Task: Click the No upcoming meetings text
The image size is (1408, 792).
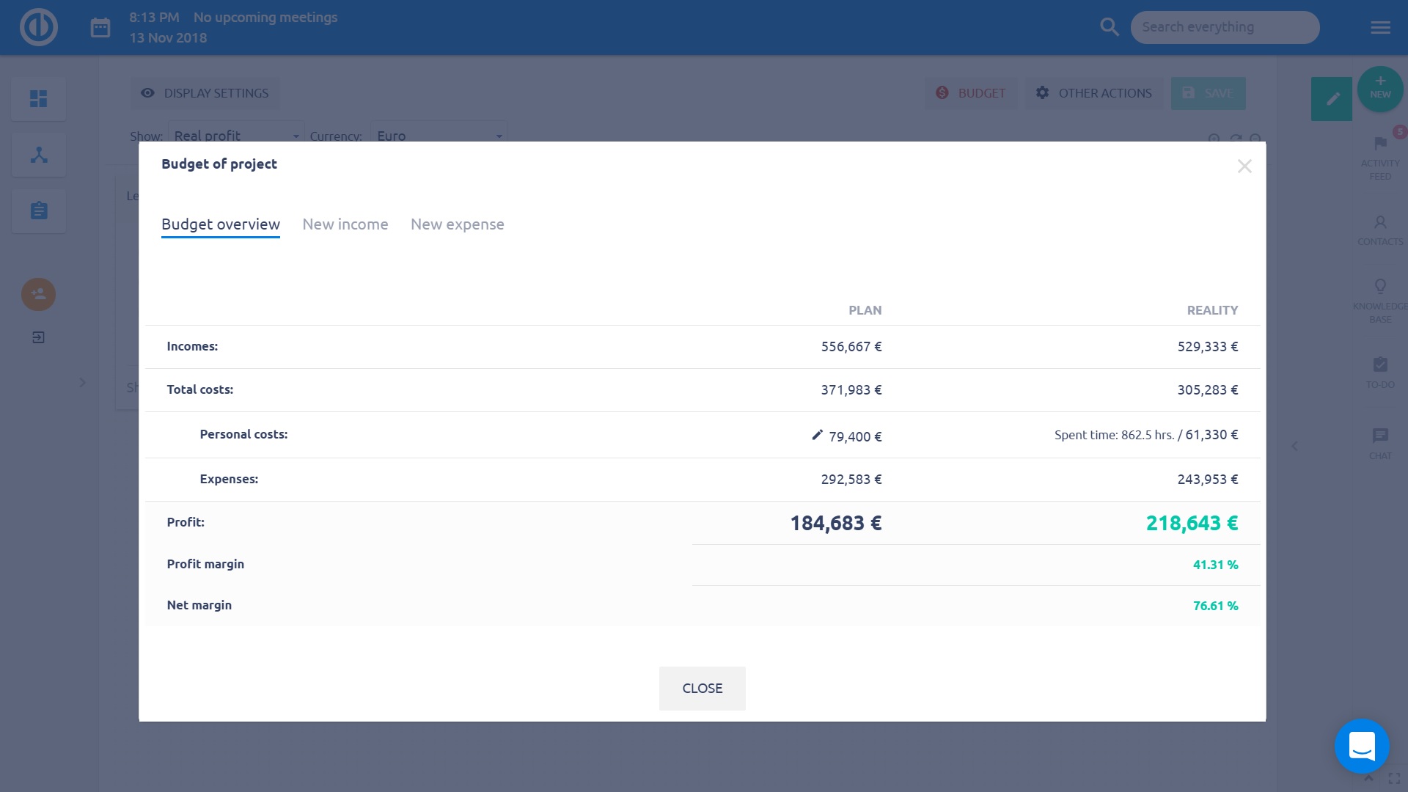Action: click(x=265, y=17)
